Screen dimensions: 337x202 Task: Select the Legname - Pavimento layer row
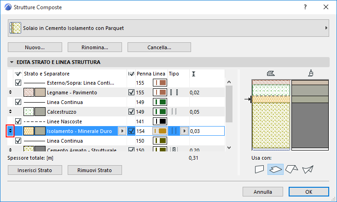[116, 92]
